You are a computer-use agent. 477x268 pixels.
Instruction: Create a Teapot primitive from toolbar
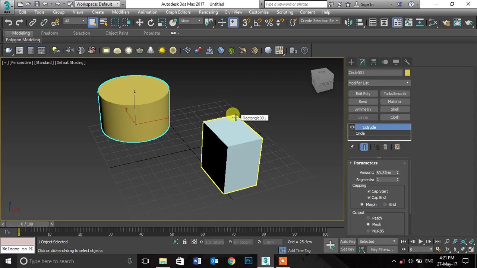pyautogui.click(x=139, y=50)
